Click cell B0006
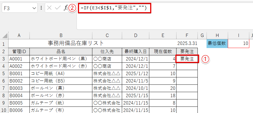253x113 pixels. (x=19, y=110)
